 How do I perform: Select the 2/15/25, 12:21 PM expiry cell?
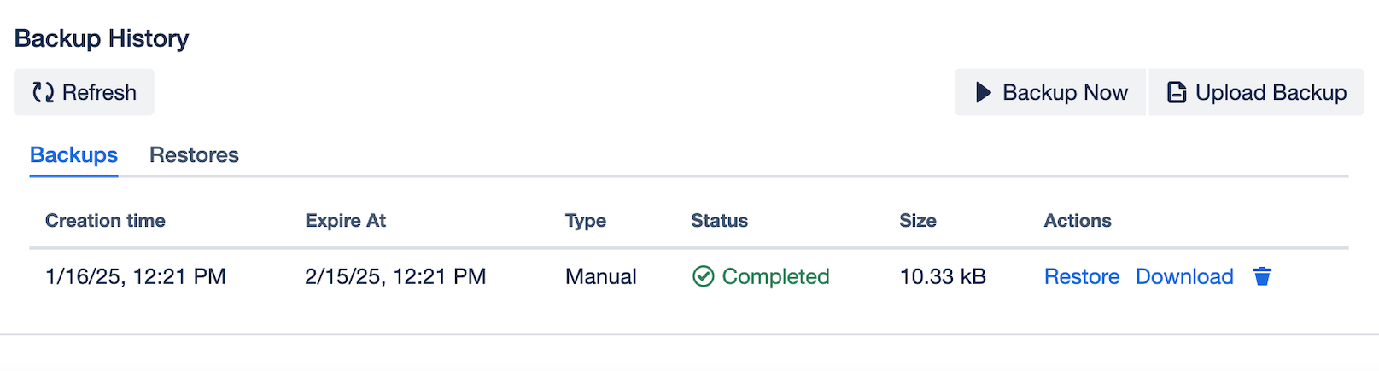395,276
